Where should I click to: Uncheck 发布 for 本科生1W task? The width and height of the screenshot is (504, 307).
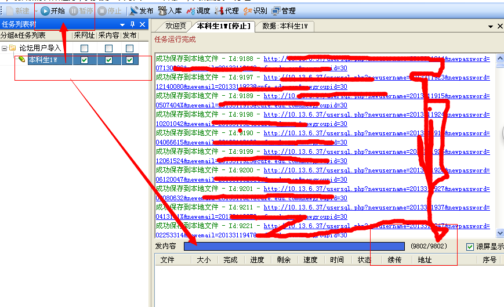pos(129,60)
